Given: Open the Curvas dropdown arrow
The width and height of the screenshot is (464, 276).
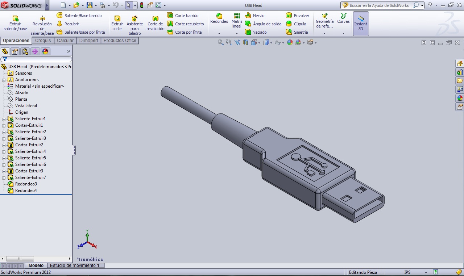Looking at the screenshot, I should click(x=343, y=33).
